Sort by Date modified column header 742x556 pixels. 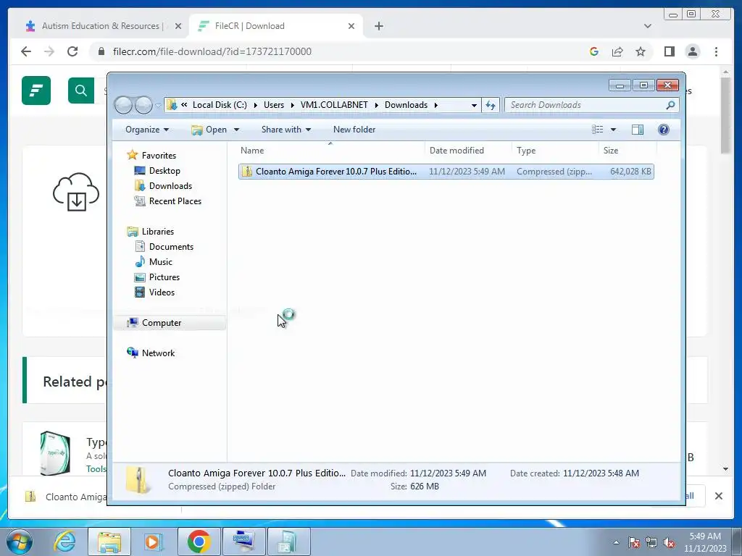coord(468,151)
